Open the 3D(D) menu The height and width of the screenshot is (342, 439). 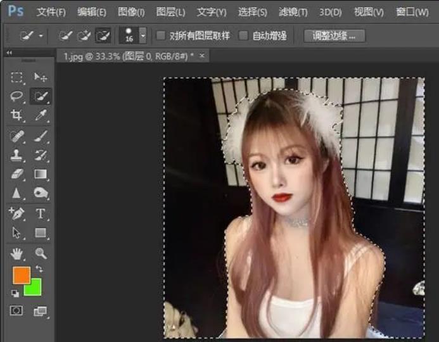coord(331,12)
